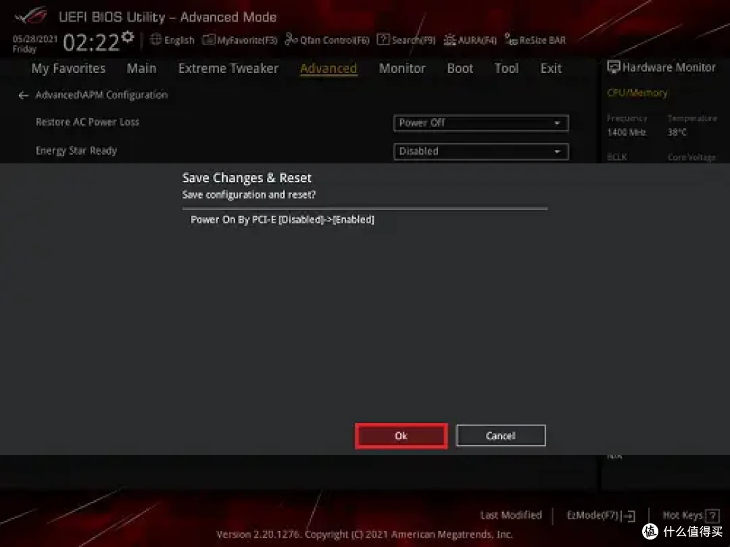Click the Hardware Monitor icon
730x547 pixels.
pos(614,68)
